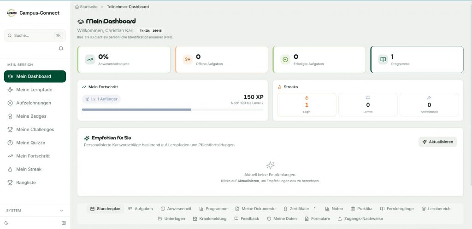The width and height of the screenshot is (472, 229).
Task: Open Mein Streak in sidebar
Action: point(35,169)
